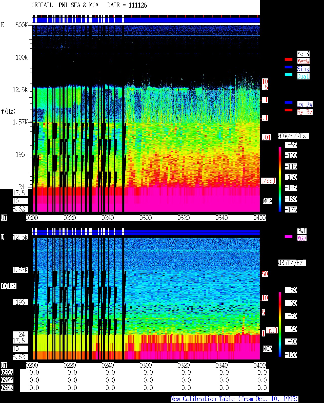Click the 12.5K label on B panel axis
Viewport: 324px width, 403px height.
point(20,238)
